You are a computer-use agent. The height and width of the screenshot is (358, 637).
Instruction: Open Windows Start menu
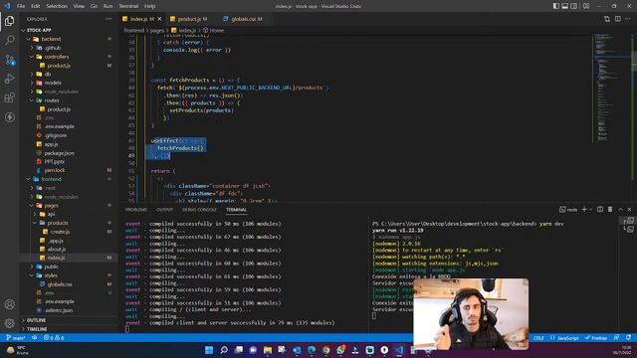coord(209,350)
